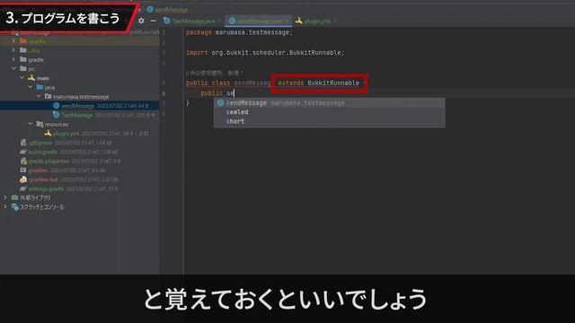Select the gradle folder icon

[x=23, y=59]
